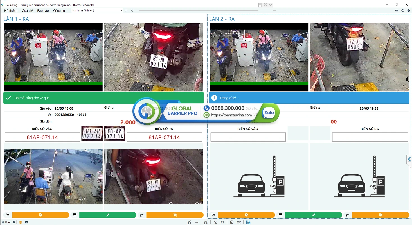Click entry plate crop next to BIỂN SỐ VÀO
412x225 pixels.
click(92, 133)
